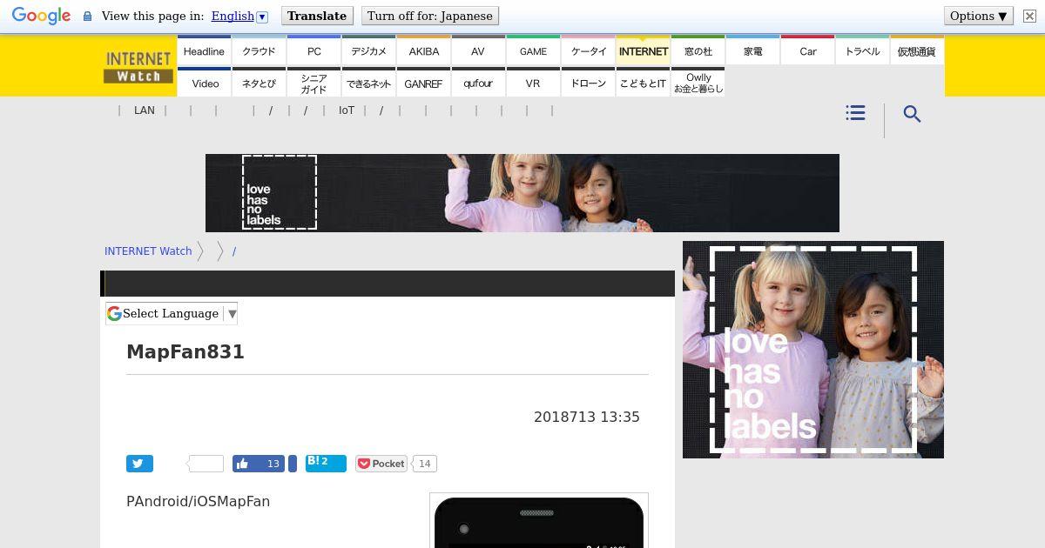This screenshot has height=548, width=1045.
Task: Click the love has no labels banner ad
Action: click(522, 193)
